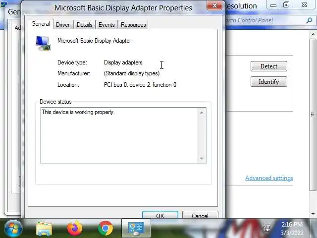Close the Display Adapter Properties dialog
Image resolution: width=317 pixels, height=238 pixels.
[x=214, y=5]
